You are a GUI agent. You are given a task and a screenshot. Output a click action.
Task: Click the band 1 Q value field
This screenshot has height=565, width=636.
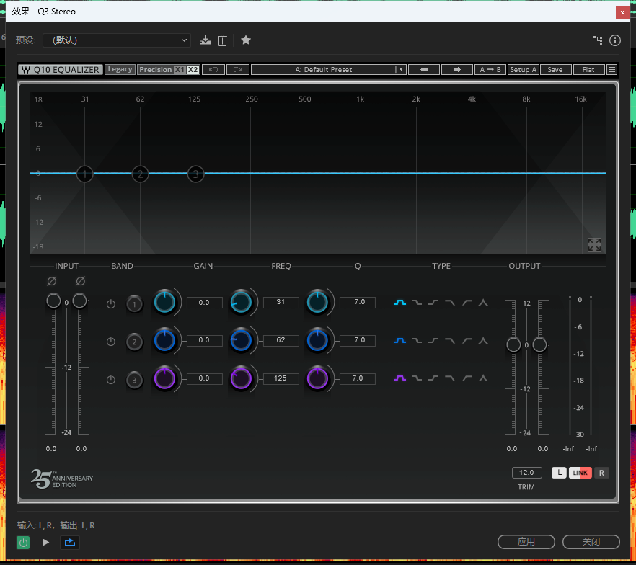pos(358,303)
